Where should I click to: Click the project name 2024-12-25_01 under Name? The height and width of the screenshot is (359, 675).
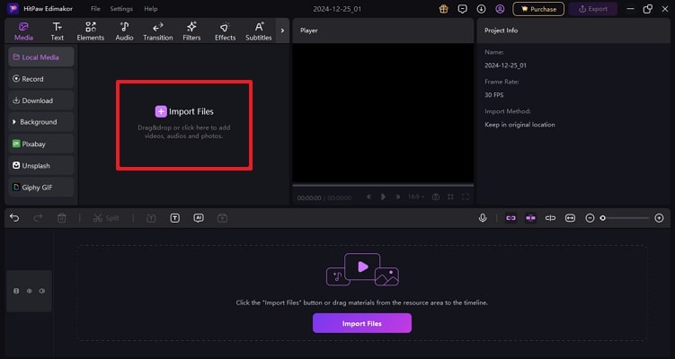pos(505,66)
